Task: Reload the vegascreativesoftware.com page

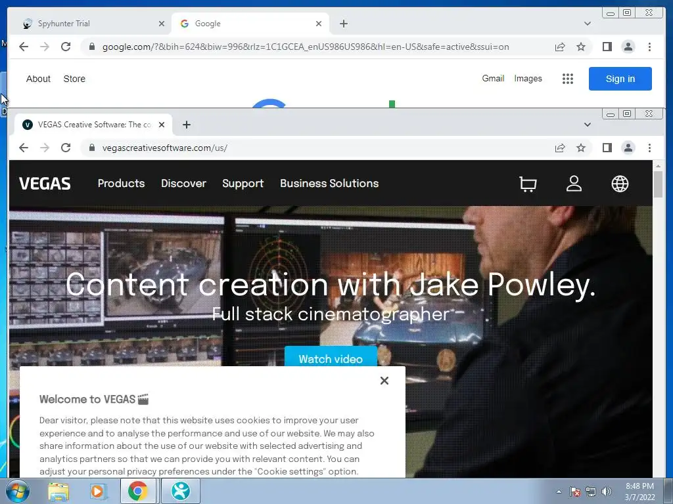Action: (x=66, y=148)
